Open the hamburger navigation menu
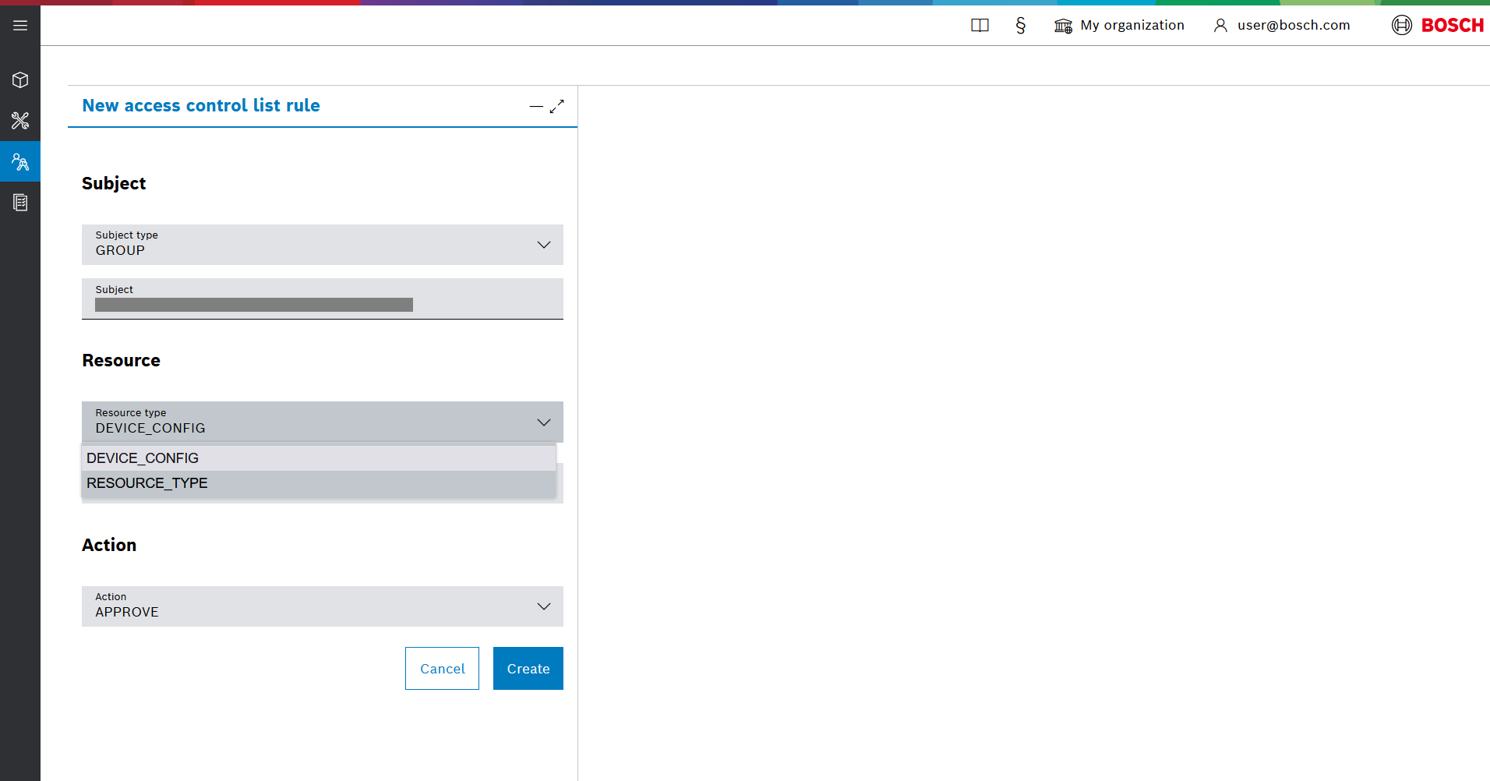The height and width of the screenshot is (781, 1490). [20, 26]
